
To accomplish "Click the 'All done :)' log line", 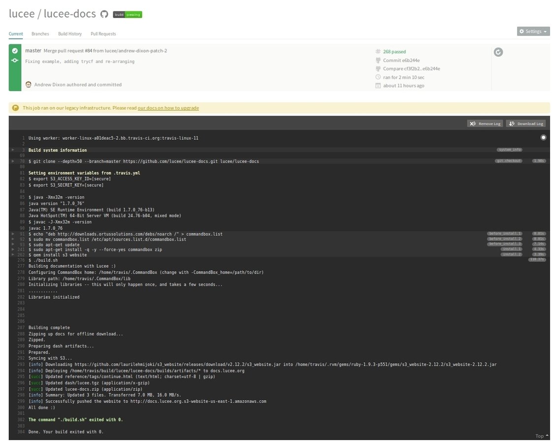I will pyautogui.click(x=42, y=408).
